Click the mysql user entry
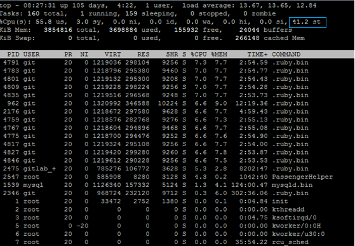Image resolution: width=355 pixels, height=246 pixels. point(33,185)
